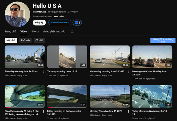Open thumbnail with duration 12:53

point(152,57)
